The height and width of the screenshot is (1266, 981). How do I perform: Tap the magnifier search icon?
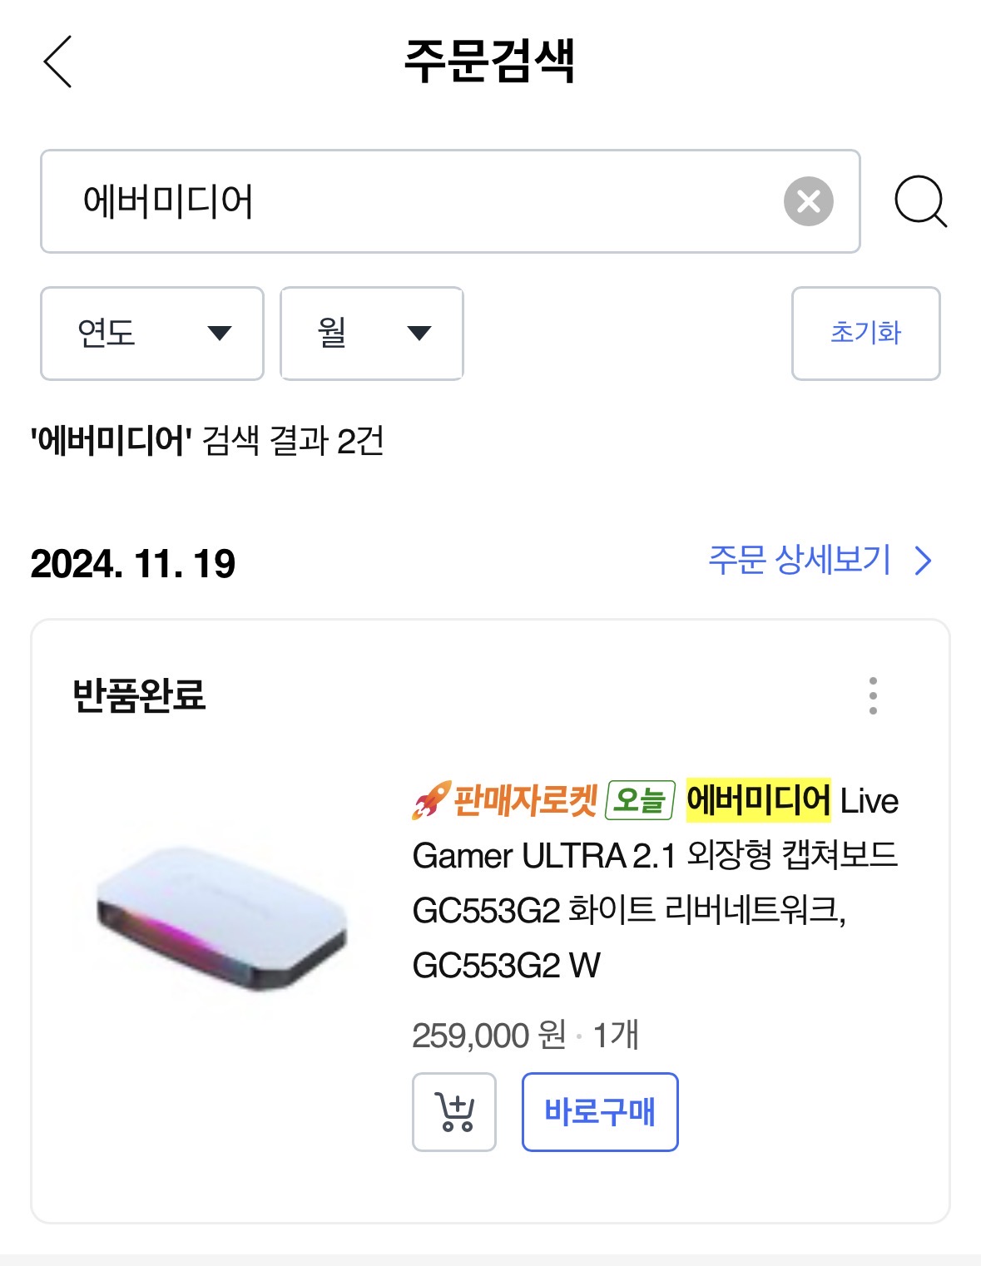(919, 201)
